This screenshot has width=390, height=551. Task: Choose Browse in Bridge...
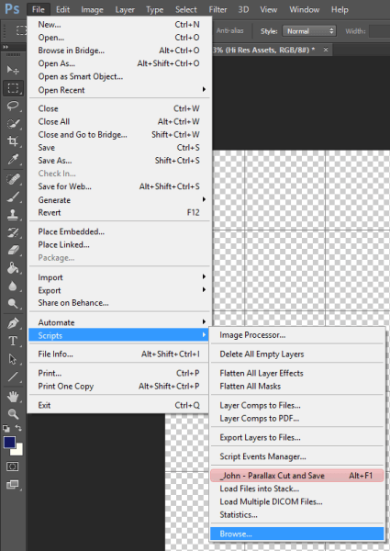[119, 51]
